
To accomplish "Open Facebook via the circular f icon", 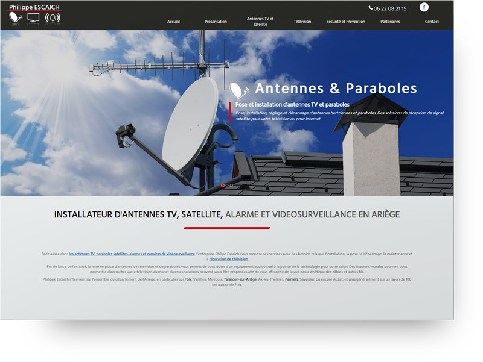I will pyautogui.click(x=424, y=7).
